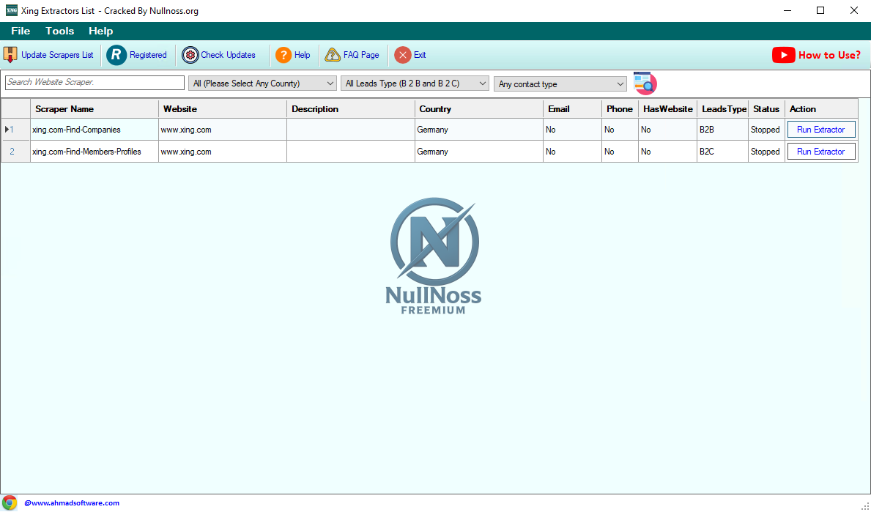Visit the @www.ahmadsoftware.com link
Viewport: 871px width, 512px height.
pos(72,503)
